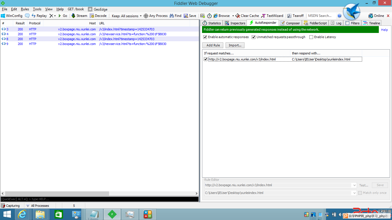392x220 pixels.
Task: Open the View menu
Action: tap(49, 9)
